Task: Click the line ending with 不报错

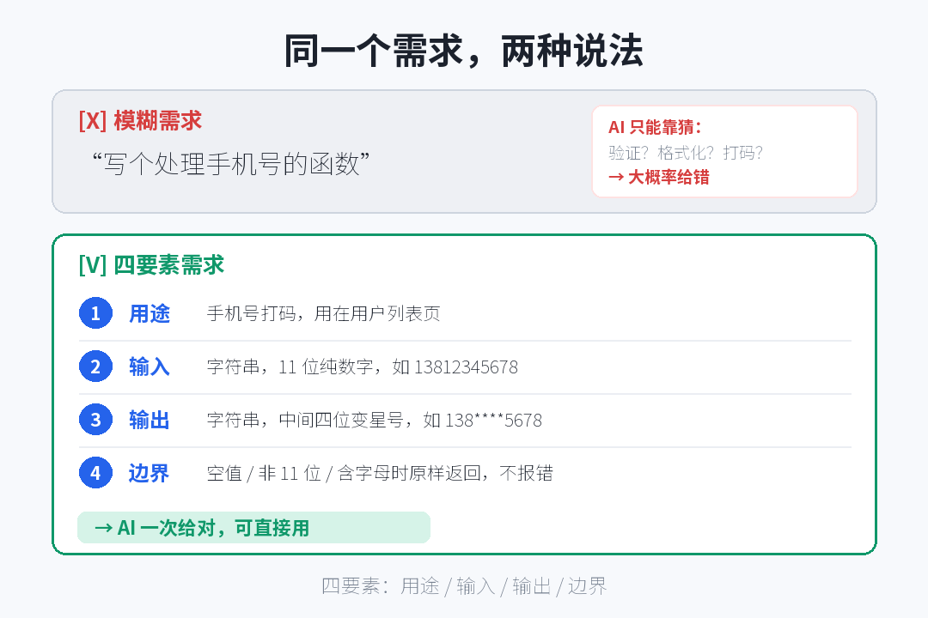Action: (380, 473)
